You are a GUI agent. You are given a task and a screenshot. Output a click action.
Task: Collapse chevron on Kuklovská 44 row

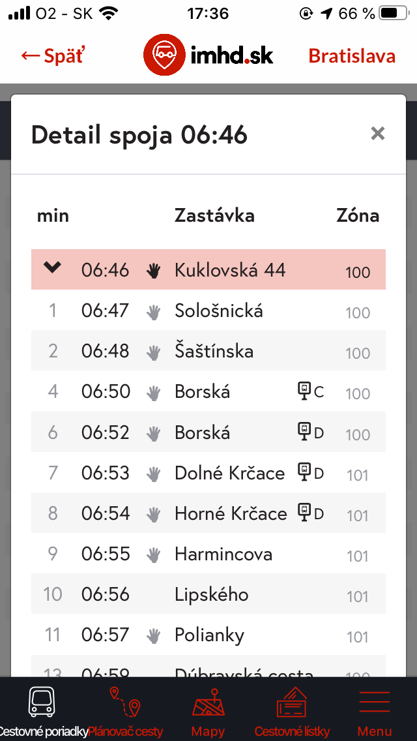coord(52,267)
